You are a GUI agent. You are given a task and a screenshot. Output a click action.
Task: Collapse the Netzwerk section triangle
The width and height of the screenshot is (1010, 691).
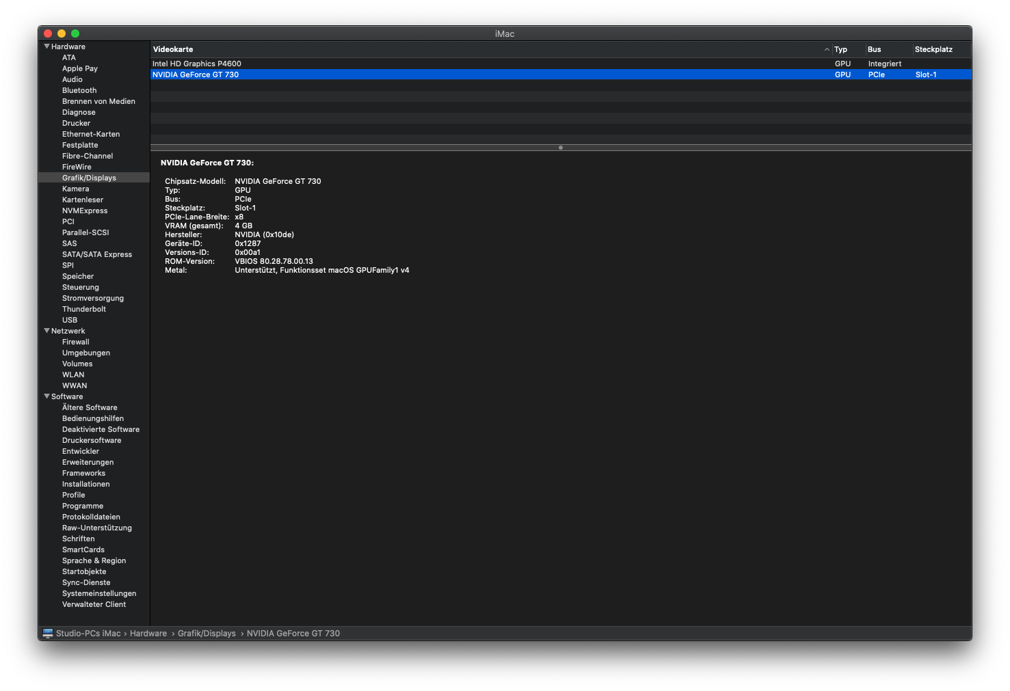pos(46,331)
